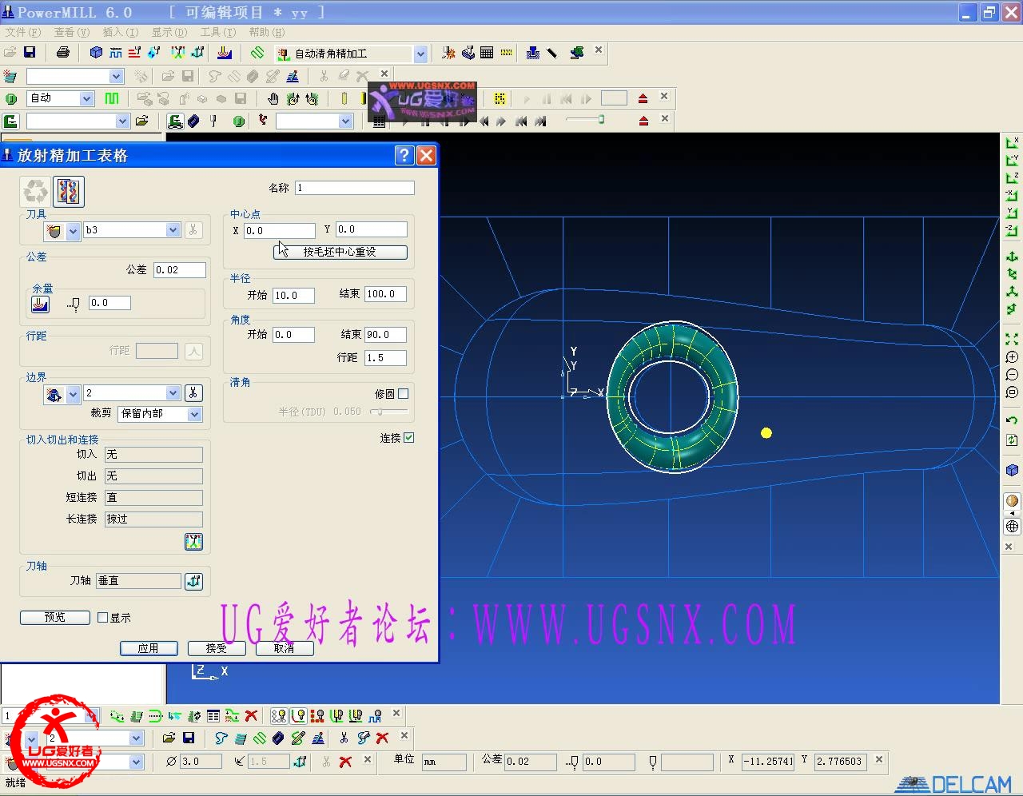Click the 接受 accept button
This screenshot has width=1023, height=796.
pos(217,648)
